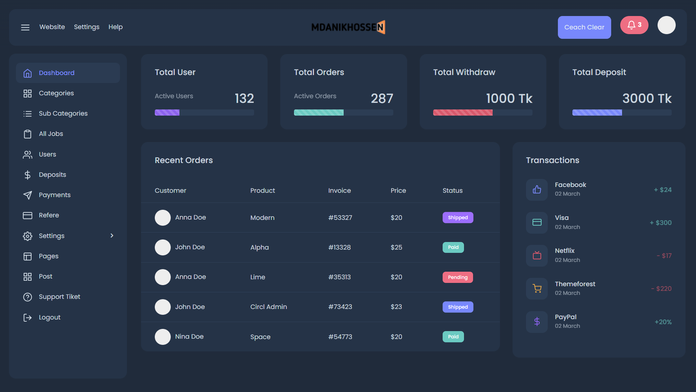Screen dimensions: 696x392
Task: Click the All Jobs clipboard icon
Action: pyautogui.click(x=27, y=134)
